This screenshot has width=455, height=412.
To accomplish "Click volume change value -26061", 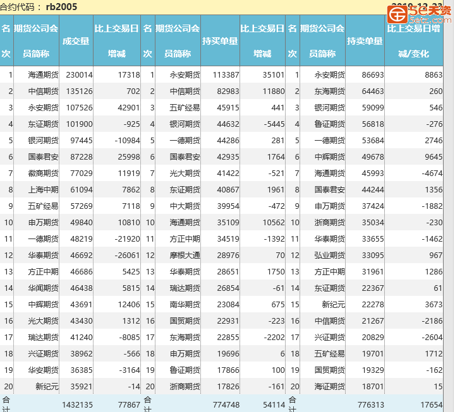I will pyautogui.click(x=128, y=256).
